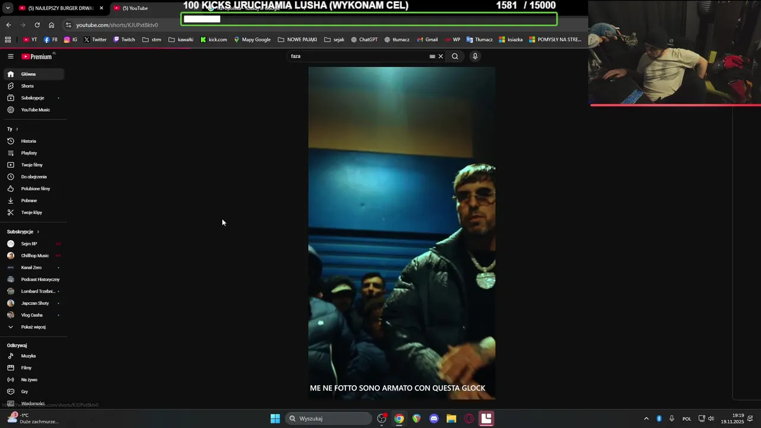The width and height of the screenshot is (761, 428).
Task: Open Gry gaming section
Action: tap(33, 392)
